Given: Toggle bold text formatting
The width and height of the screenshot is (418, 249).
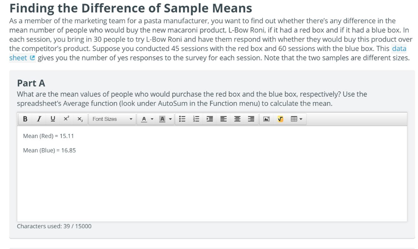Looking at the screenshot, I should (x=25, y=119).
